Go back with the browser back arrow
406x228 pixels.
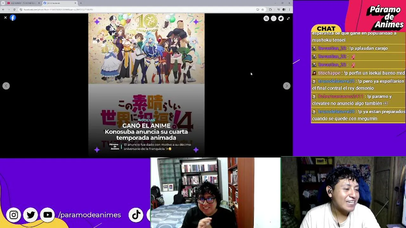click(3, 9)
